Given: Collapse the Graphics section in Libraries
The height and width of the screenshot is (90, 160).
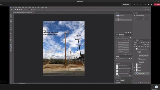Looking at the screenshot, I should click(x=116, y=63).
